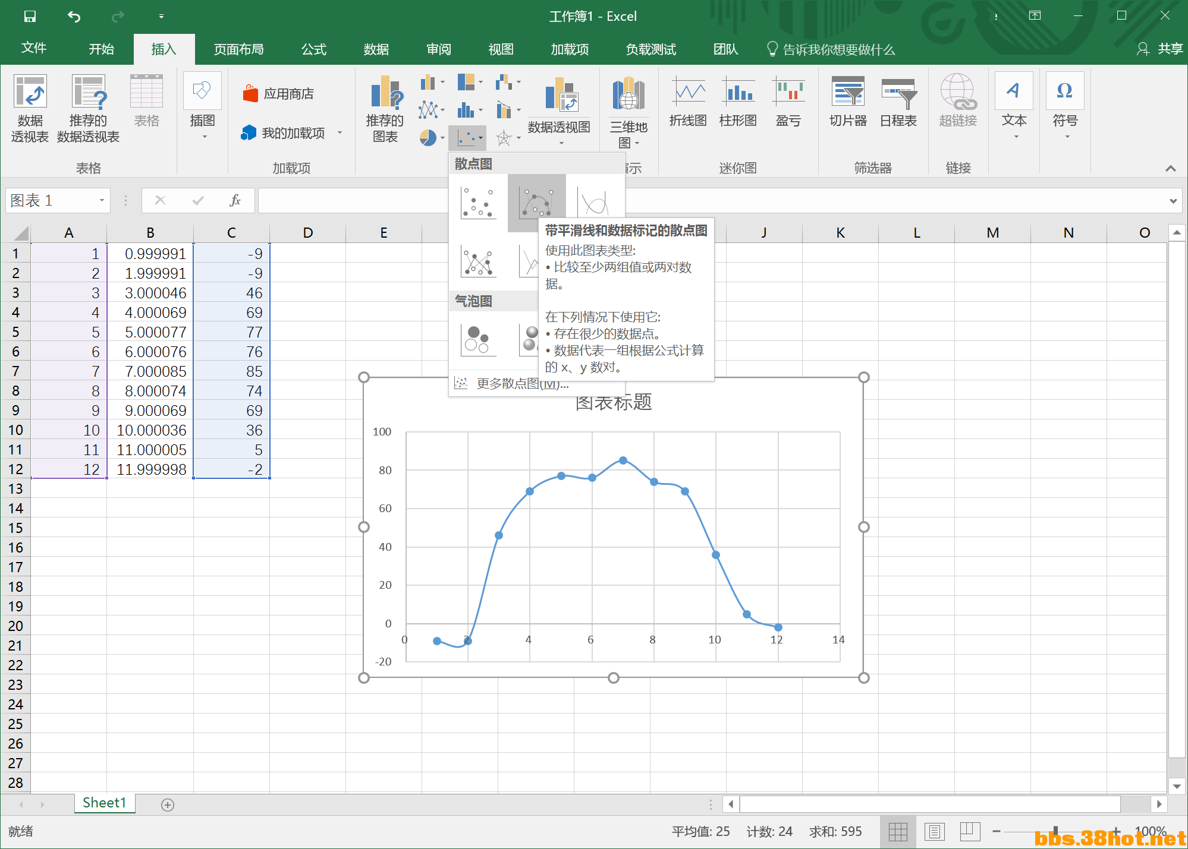
Task: Click the 100% zoom level
Action: coord(1150,831)
